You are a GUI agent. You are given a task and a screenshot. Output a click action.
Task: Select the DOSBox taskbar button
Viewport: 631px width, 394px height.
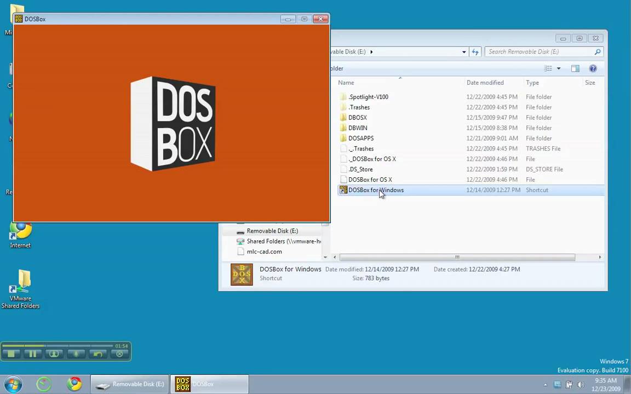(x=210, y=384)
